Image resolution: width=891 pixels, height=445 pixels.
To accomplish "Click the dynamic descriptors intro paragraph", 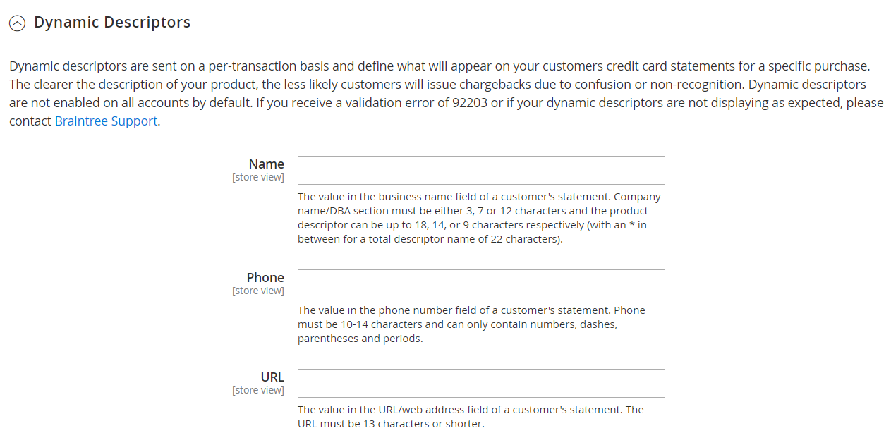I will point(446,93).
